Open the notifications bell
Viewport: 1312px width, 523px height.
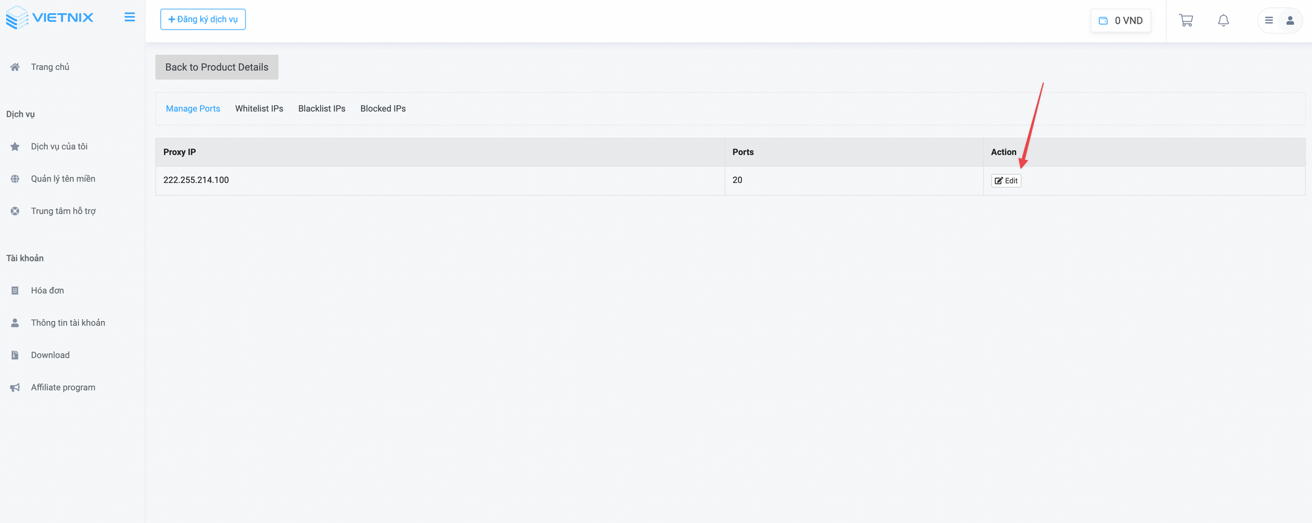tap(1223, 20)
